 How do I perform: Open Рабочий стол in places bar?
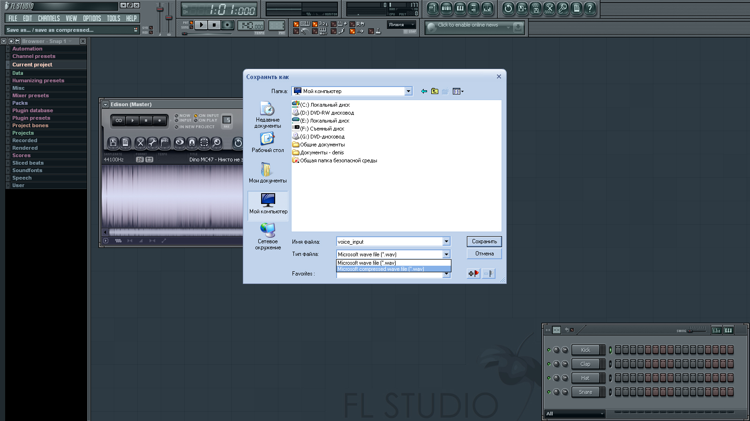pos(268,142)
